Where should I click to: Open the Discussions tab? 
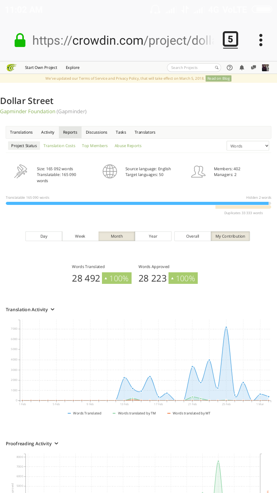point(97,132)
